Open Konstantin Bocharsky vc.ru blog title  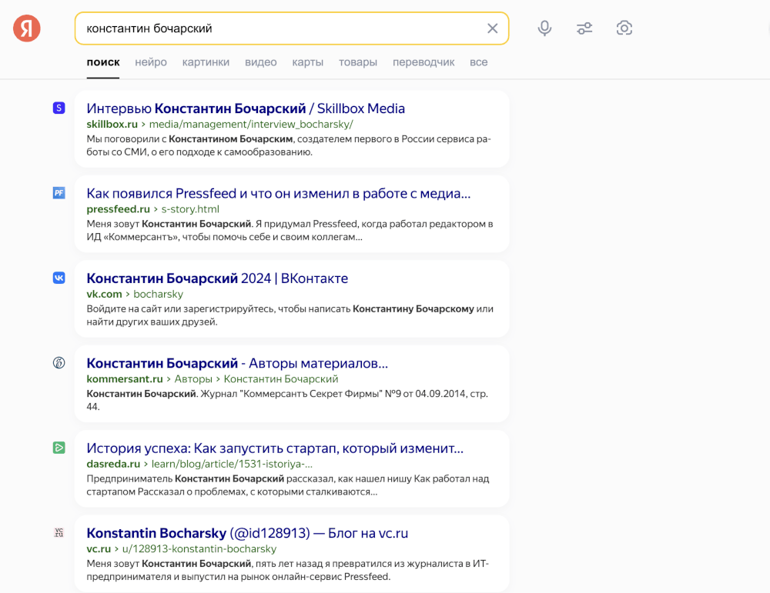(x=247, y=533)
